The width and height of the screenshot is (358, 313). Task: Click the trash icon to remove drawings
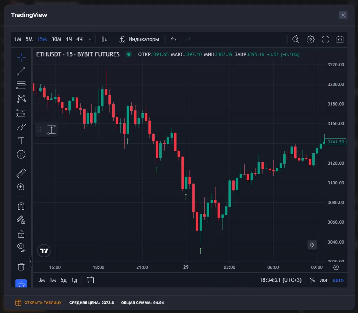21,267
